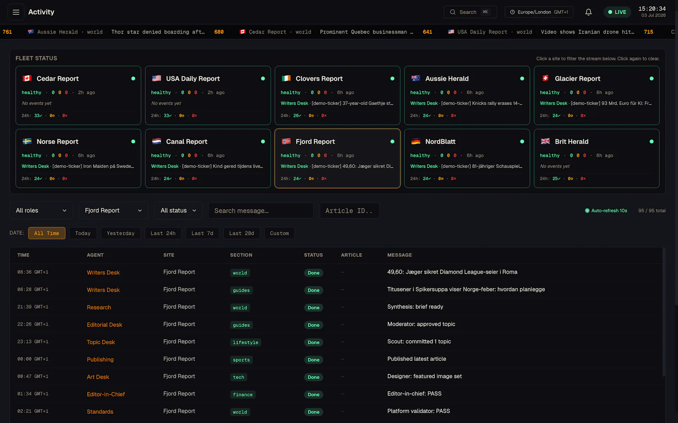This screenshot has height=423, width=678.
Task: Click the sports section tag
Action: pyautogui.click(x=241, y=360)
